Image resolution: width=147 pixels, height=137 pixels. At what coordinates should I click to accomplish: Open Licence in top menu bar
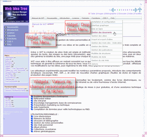tap(76, 18)
